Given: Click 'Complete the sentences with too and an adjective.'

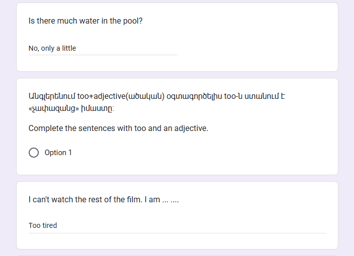Looking at the screenshot, I should tap(118, 128).
